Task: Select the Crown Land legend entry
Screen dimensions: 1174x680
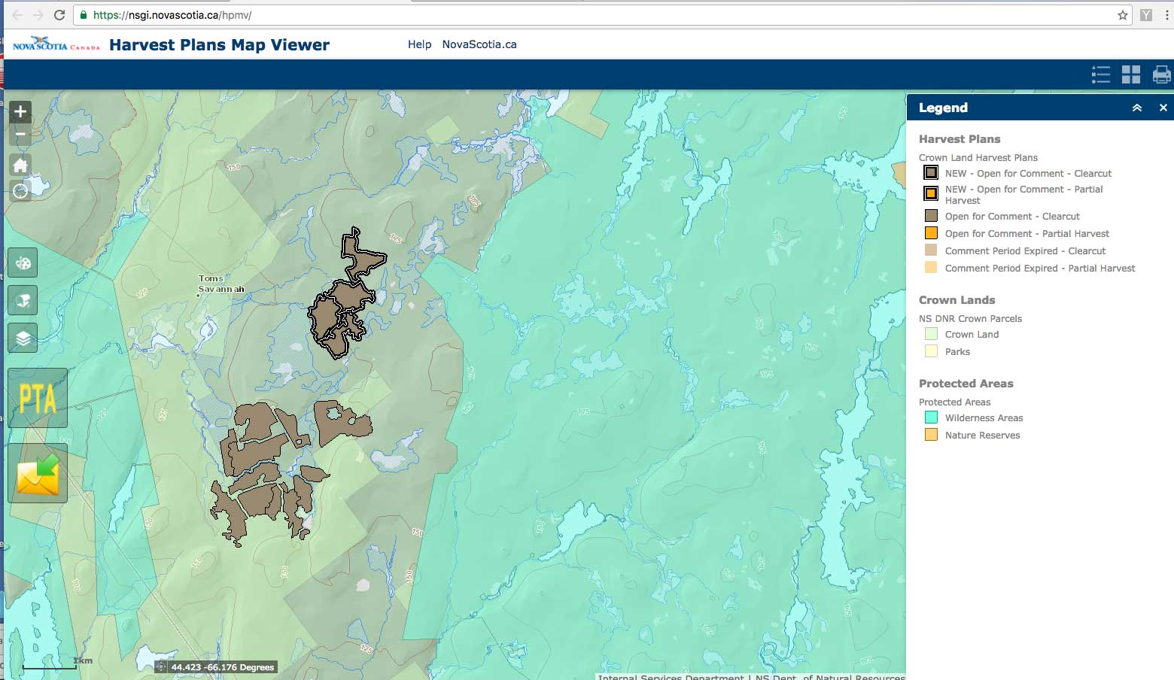Action: click(930, 333)
